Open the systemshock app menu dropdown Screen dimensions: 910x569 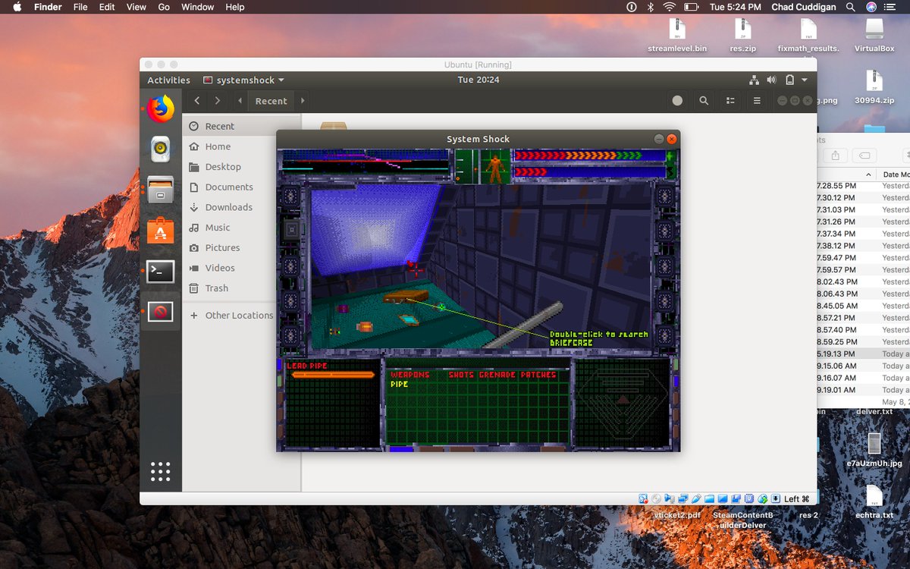243,80
